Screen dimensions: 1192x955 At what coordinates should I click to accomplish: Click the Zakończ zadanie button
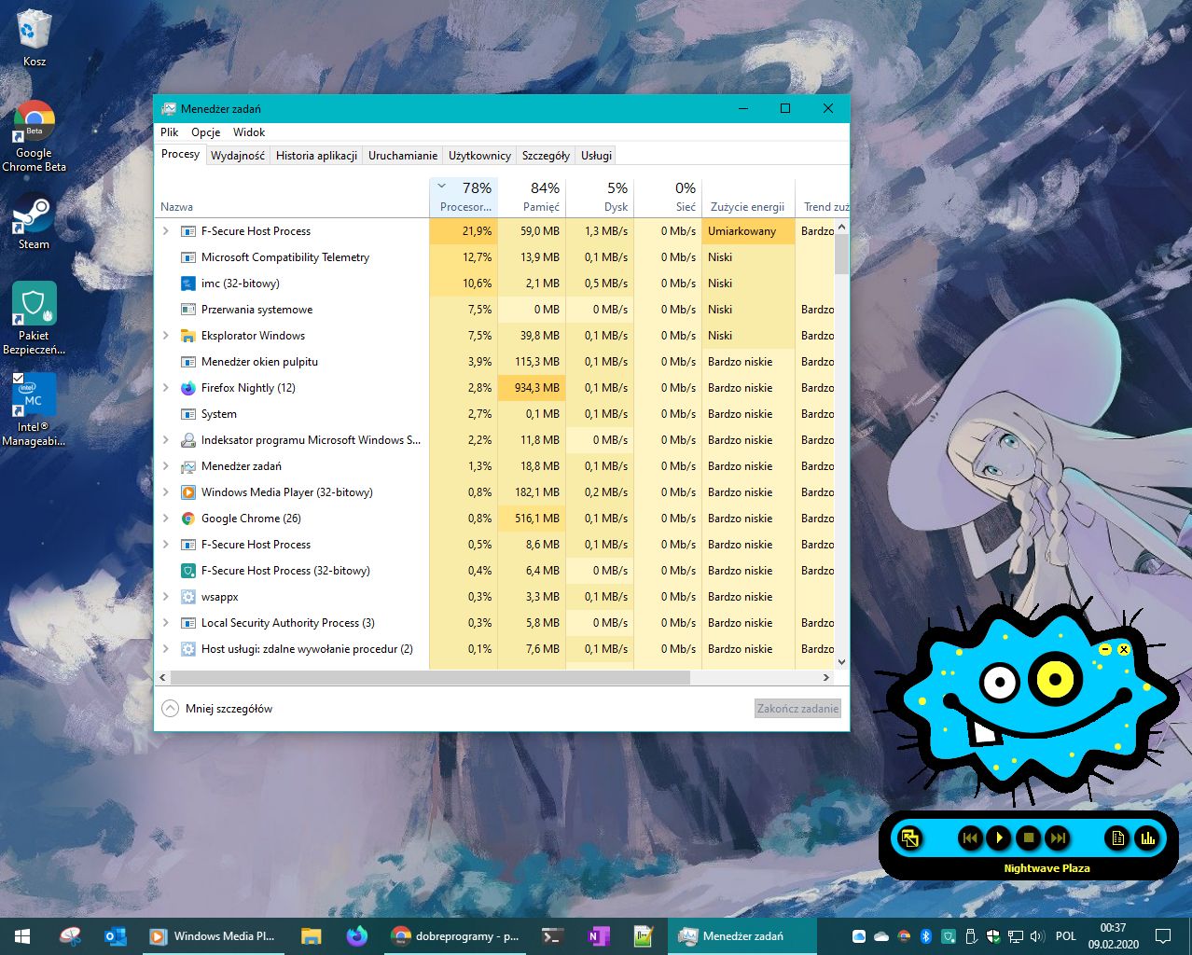(x=797, y=709)
